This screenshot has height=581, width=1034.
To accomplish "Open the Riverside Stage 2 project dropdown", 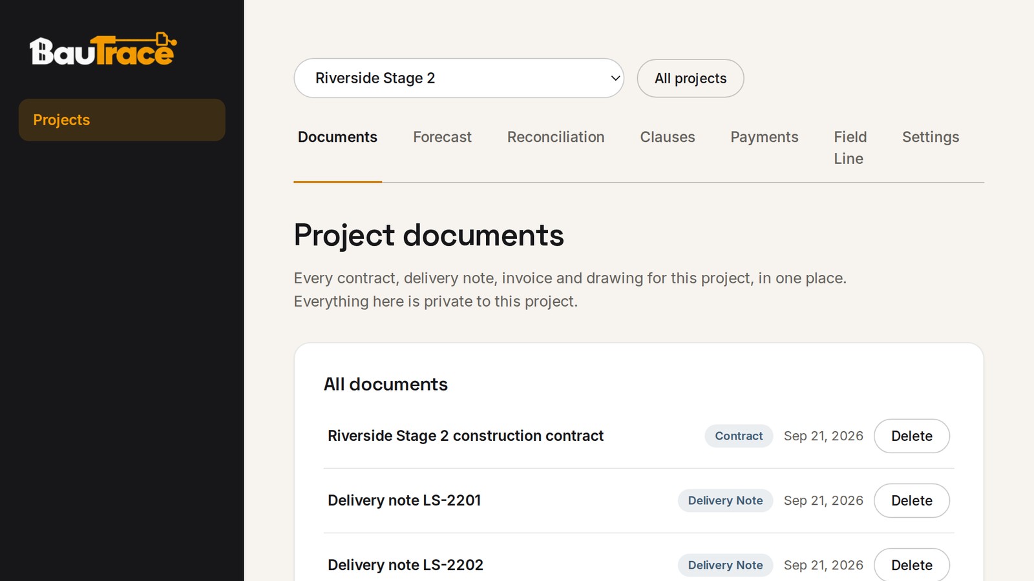I will (459, 78).
